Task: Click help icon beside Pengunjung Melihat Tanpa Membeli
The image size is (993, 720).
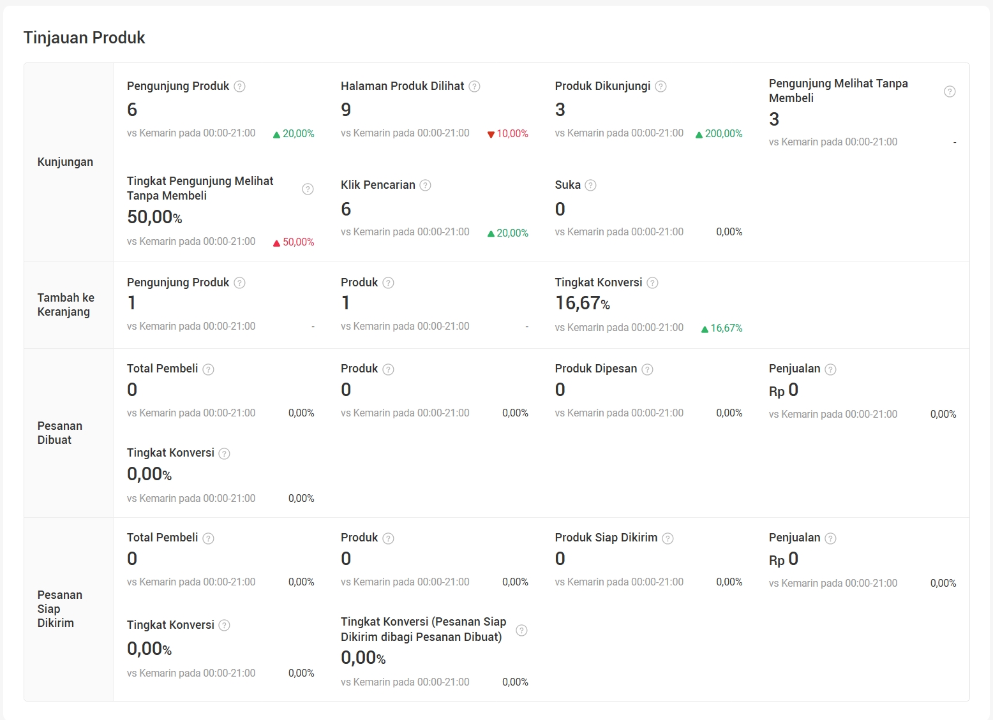Action: (x=950, y=91)
